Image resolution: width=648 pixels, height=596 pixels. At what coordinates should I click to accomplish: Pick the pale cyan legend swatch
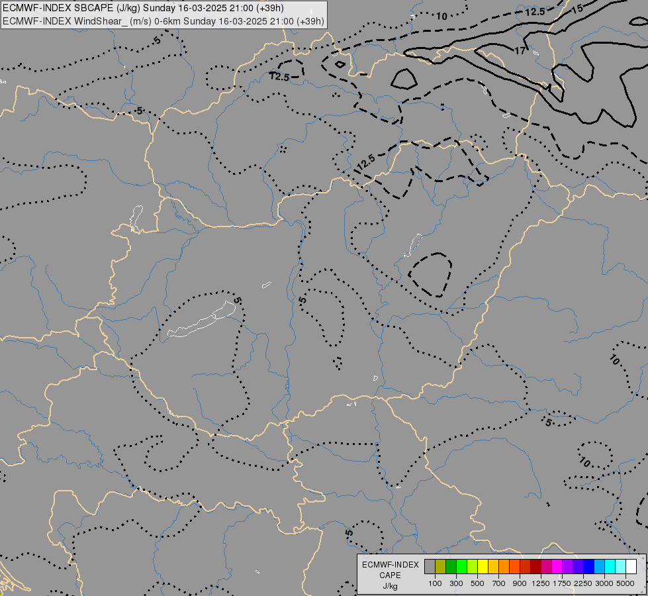(620, 566)
